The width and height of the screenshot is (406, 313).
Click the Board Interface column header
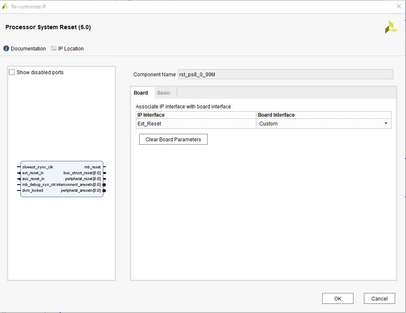click(323, 115)
